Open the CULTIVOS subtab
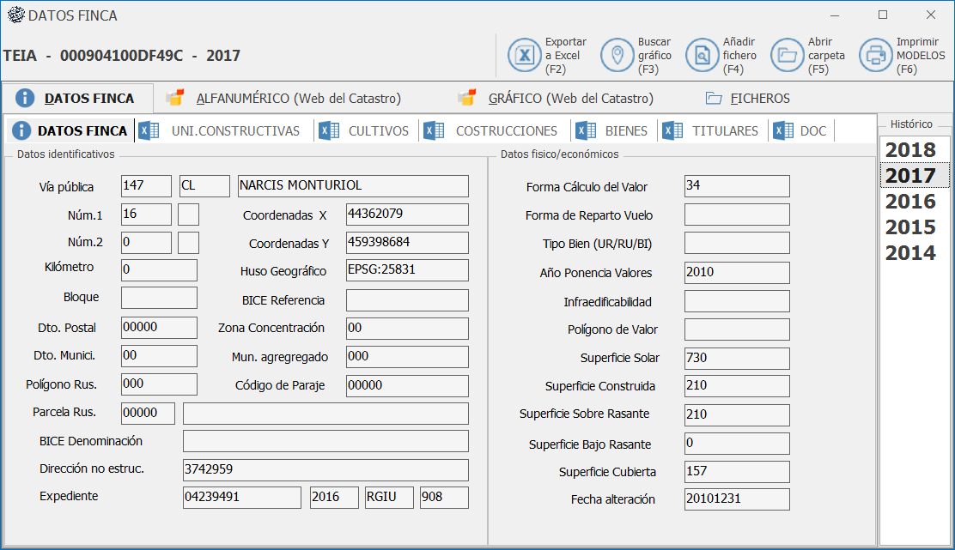The height and width of the screenshot is (550, 955). pos(378,131)
